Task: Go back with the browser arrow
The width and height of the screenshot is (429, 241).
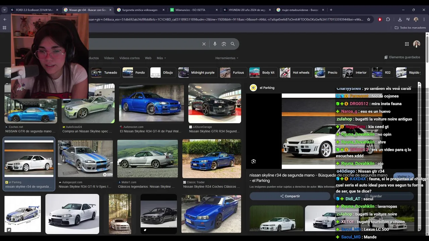Action: [x=5, y=19]
